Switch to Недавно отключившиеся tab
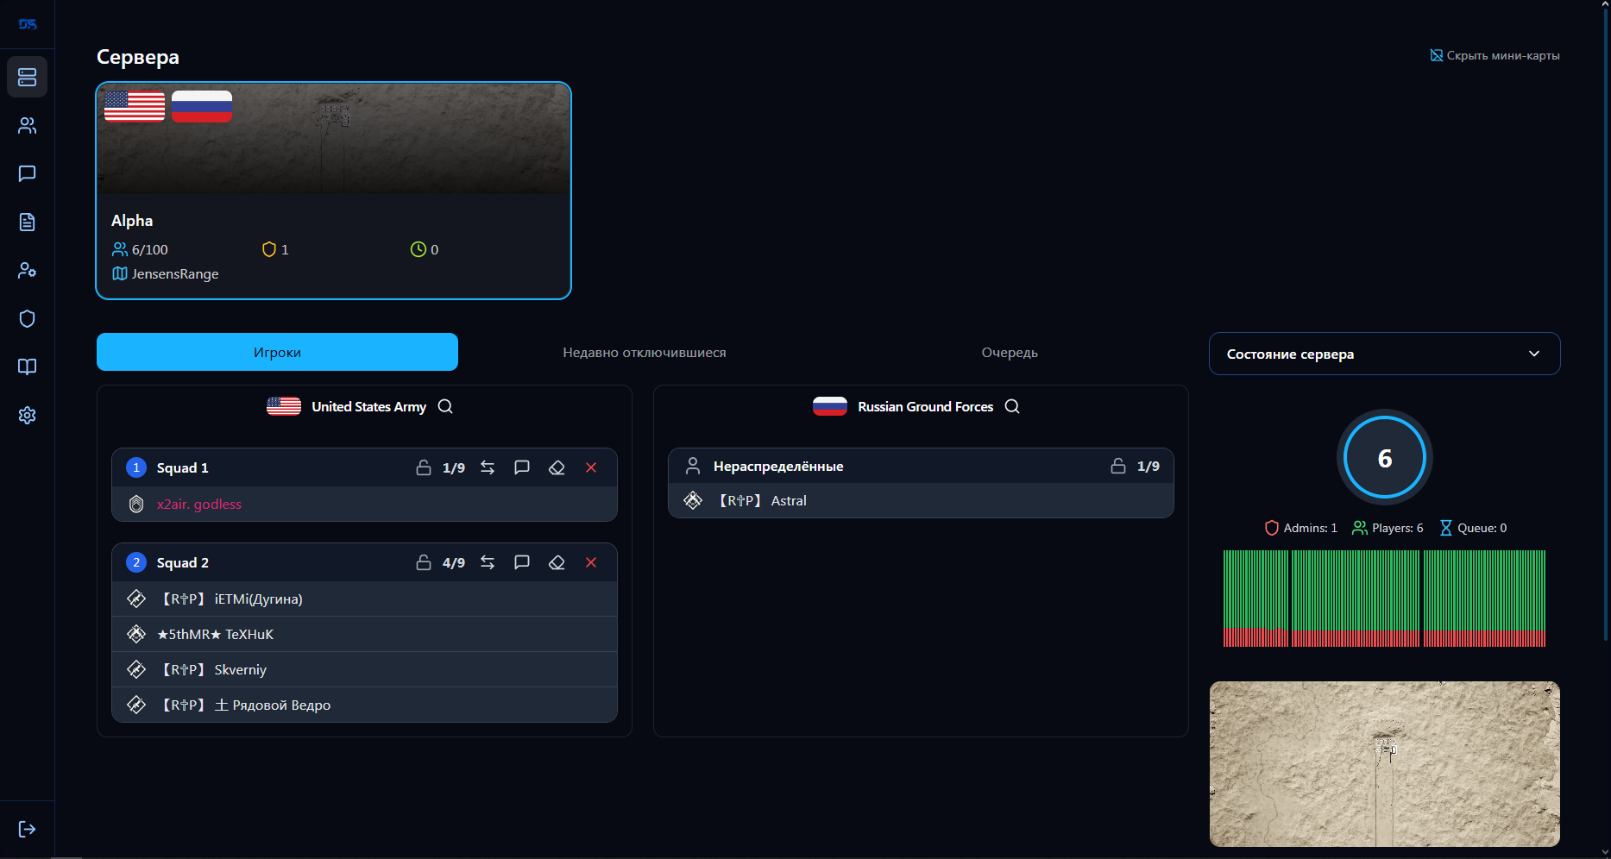The height and width of the screenshot is (859, 1611). point(645,352)
